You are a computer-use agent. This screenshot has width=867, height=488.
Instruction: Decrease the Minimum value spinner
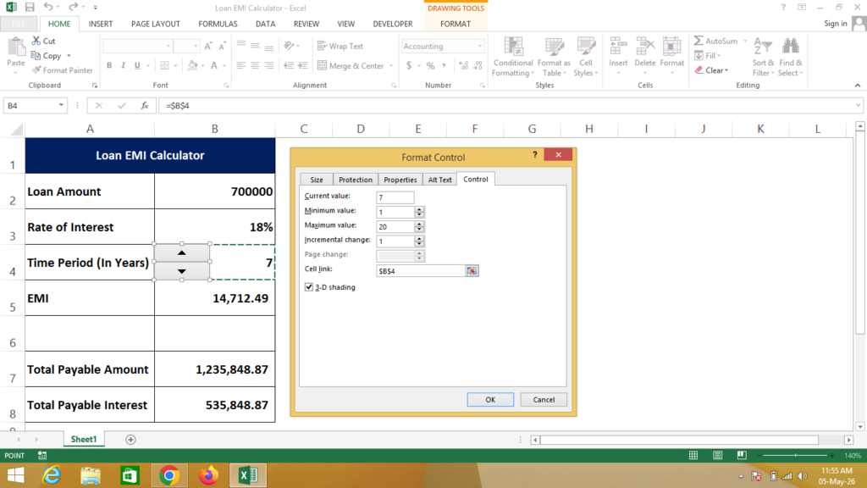click(x=419, y=215)
